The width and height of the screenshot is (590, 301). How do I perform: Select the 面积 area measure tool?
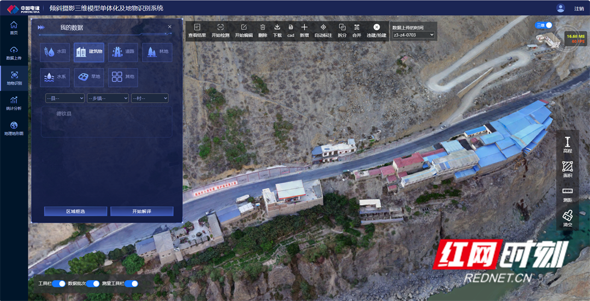(568, 170)
